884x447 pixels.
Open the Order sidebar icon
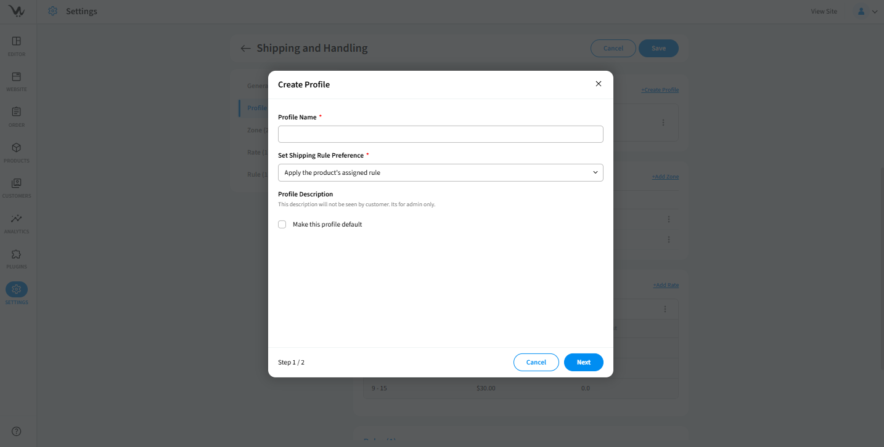pyautogui.click(x=17, y=112)
